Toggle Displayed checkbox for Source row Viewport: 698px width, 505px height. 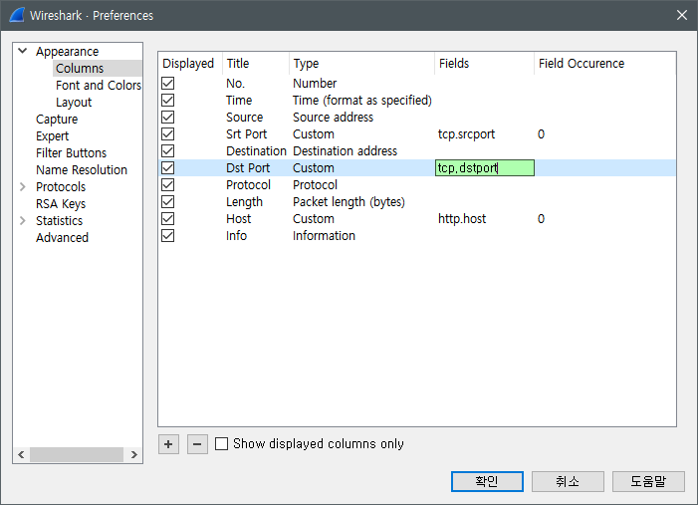click(168, 118)
